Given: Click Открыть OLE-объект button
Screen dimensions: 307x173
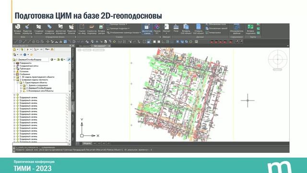Looking at the screenshot, I should pos(198,29).
